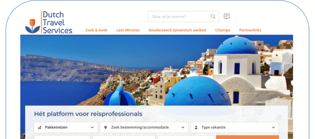Click chevron arrow of Pakketreizen selector
Image resolution: width=315 pixels, height=139 pixels.
tap(92, 127)
